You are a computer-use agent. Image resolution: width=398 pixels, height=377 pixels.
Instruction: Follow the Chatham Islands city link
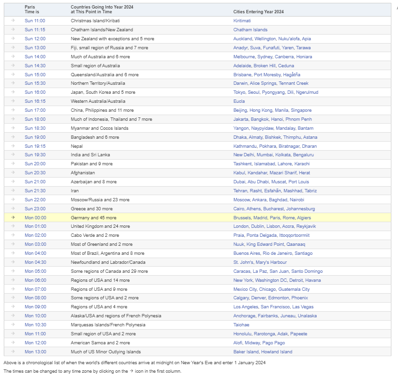pyautogui.click(x=251, y=29)
